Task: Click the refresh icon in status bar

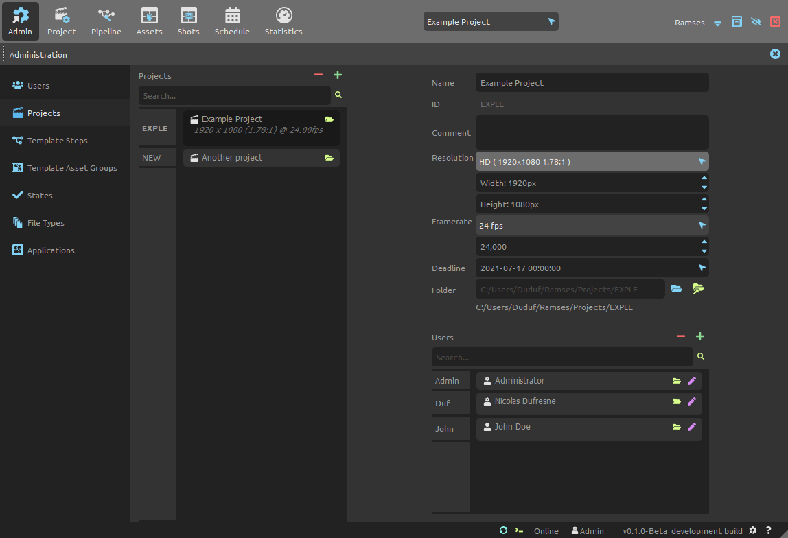Action: point(503,530)
